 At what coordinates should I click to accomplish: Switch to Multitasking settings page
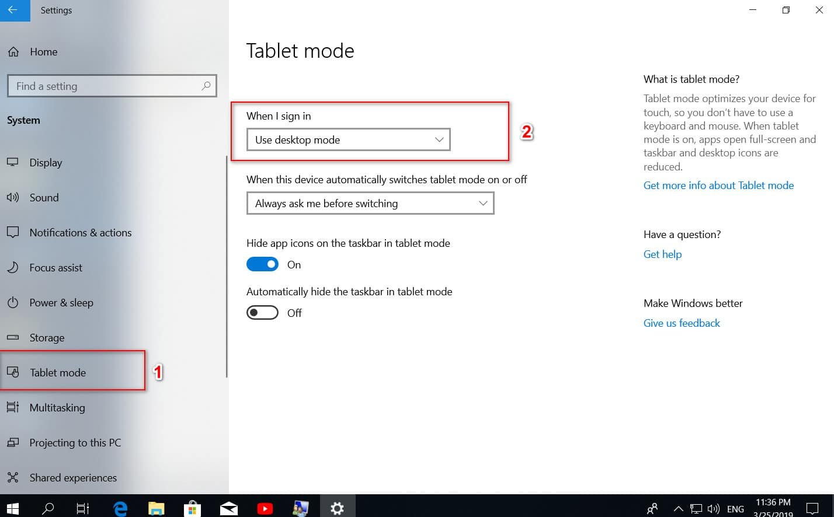(x=57, y=408)
